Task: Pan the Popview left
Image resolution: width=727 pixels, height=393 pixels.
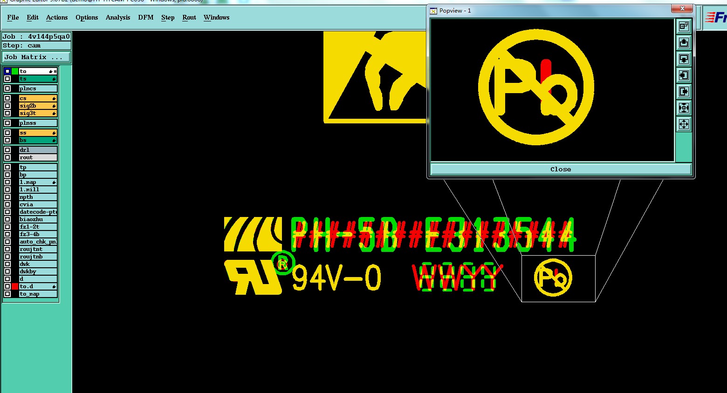Action: (x=684, y=75)
